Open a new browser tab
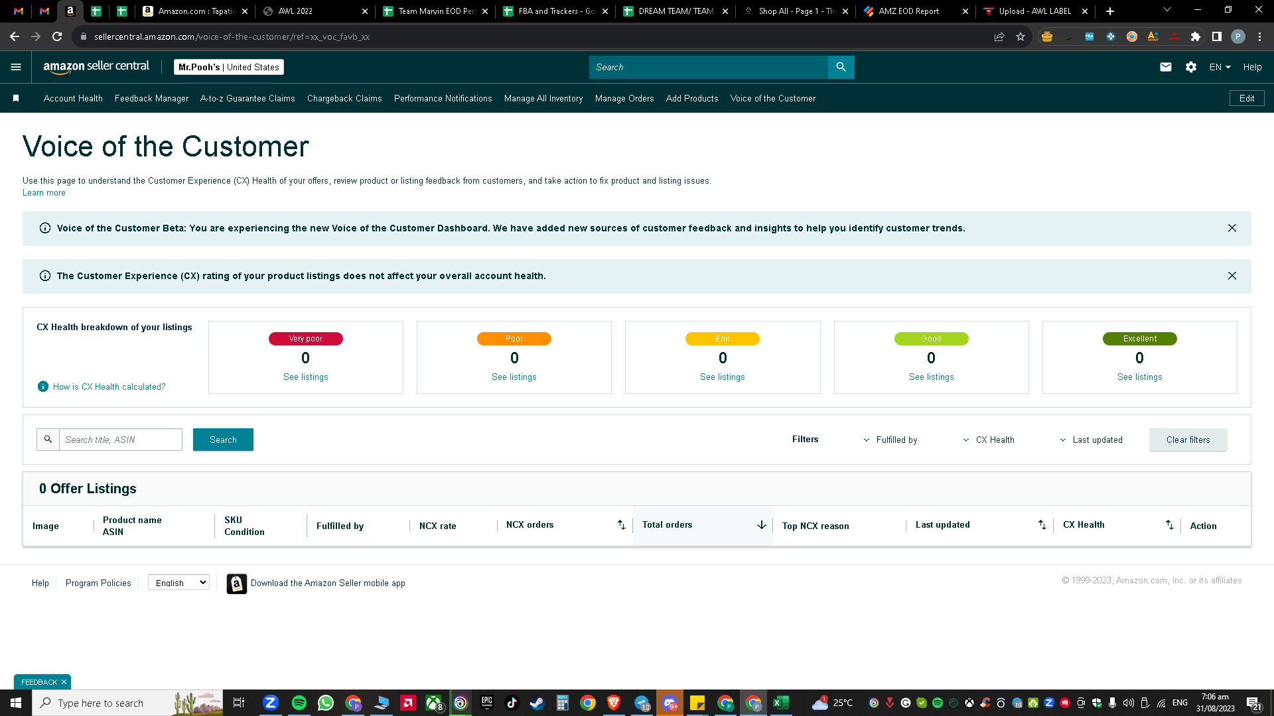 point(1110,11)
